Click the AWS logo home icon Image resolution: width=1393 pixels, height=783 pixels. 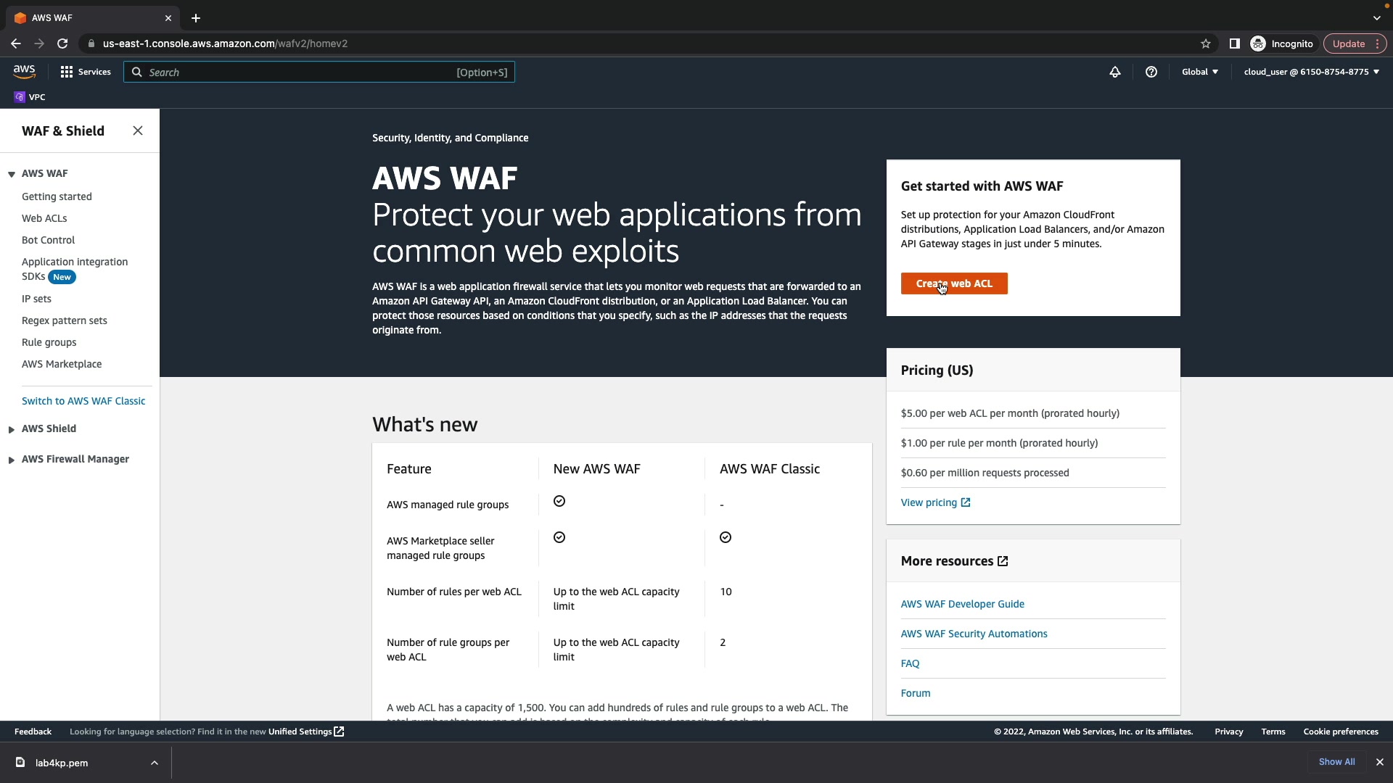[24, 71]
